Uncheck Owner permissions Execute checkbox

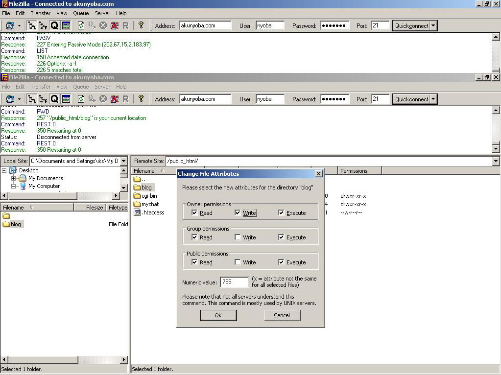point(281,212)
